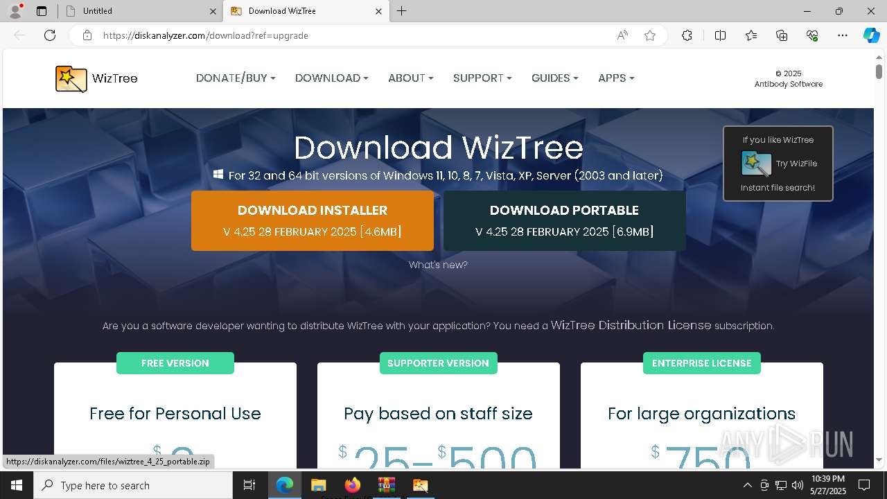This screenshot has width=887, height=499.
Task: Open the network tray icon
Action: pos(781,485)
